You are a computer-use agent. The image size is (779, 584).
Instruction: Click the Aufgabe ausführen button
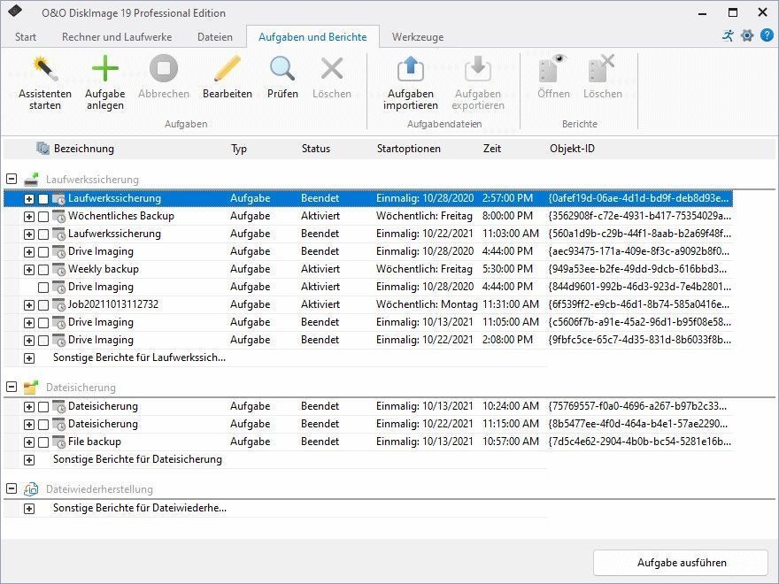tap(681, 562)
